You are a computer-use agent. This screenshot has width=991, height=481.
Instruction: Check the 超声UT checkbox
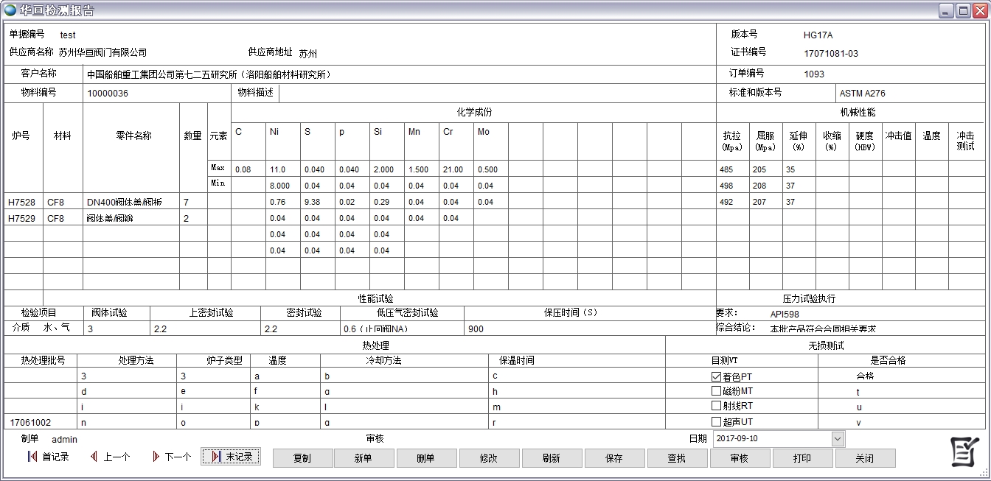(x=716, y=422)
